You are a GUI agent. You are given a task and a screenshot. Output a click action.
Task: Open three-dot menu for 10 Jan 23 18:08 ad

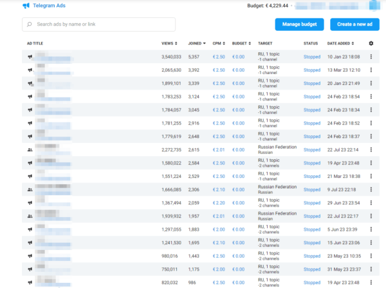371,57
